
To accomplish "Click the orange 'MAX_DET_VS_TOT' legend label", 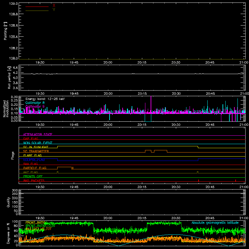I will click(x=38, y=229).
